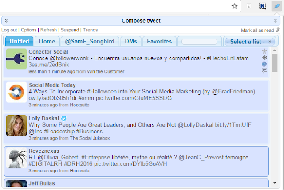Open the @BradFriedman mention
The height and width of the screenshot is (190, 284).
pyautogui.click(x=233, y=92)
